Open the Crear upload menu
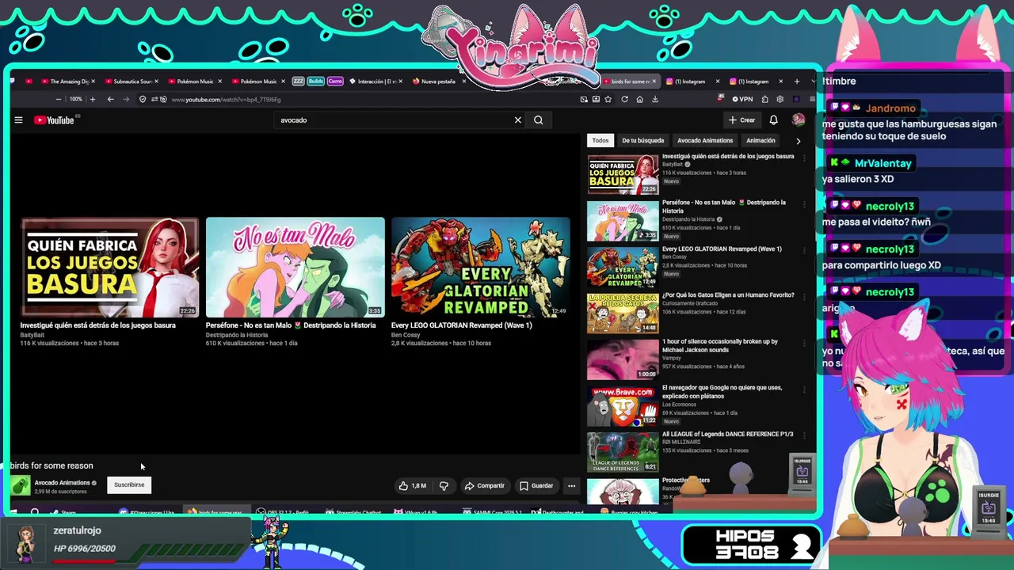 (x=742, y=120)
